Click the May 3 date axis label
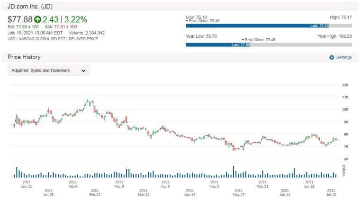Screen dimensions: 360x198 point(214,184)
